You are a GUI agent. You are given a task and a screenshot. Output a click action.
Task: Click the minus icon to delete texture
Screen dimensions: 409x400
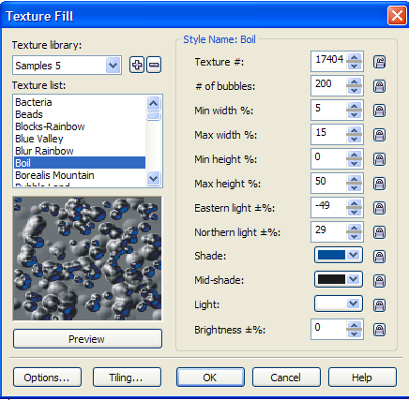point(154,65)
